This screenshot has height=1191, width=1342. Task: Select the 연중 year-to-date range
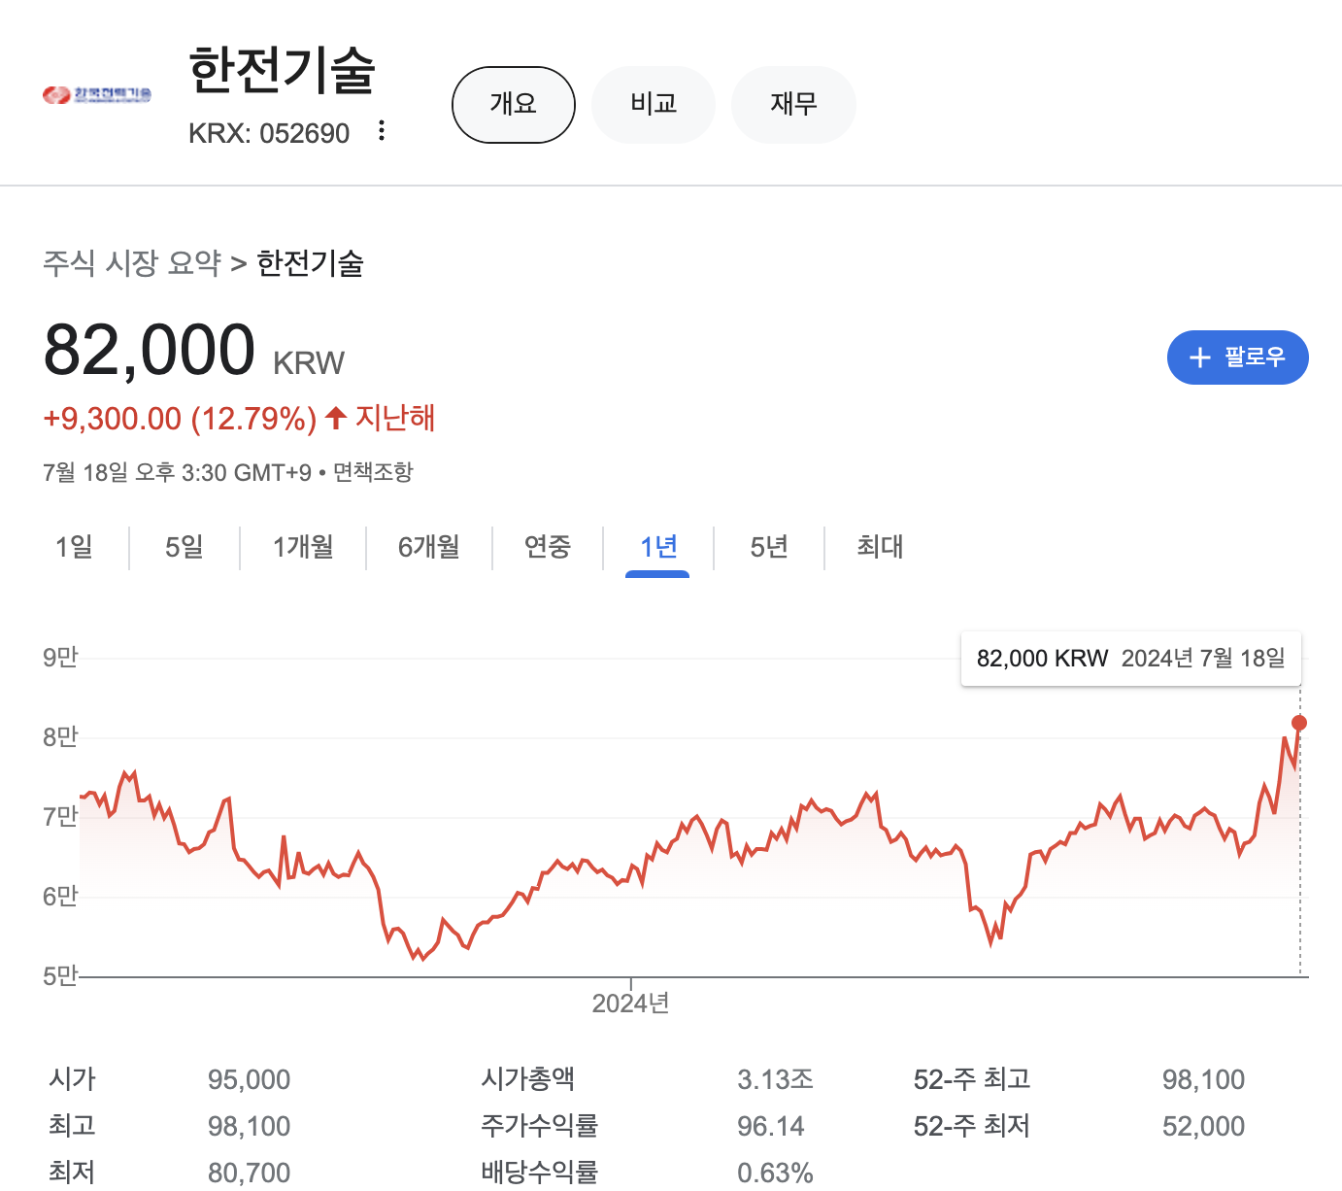(x=548, y=547)
